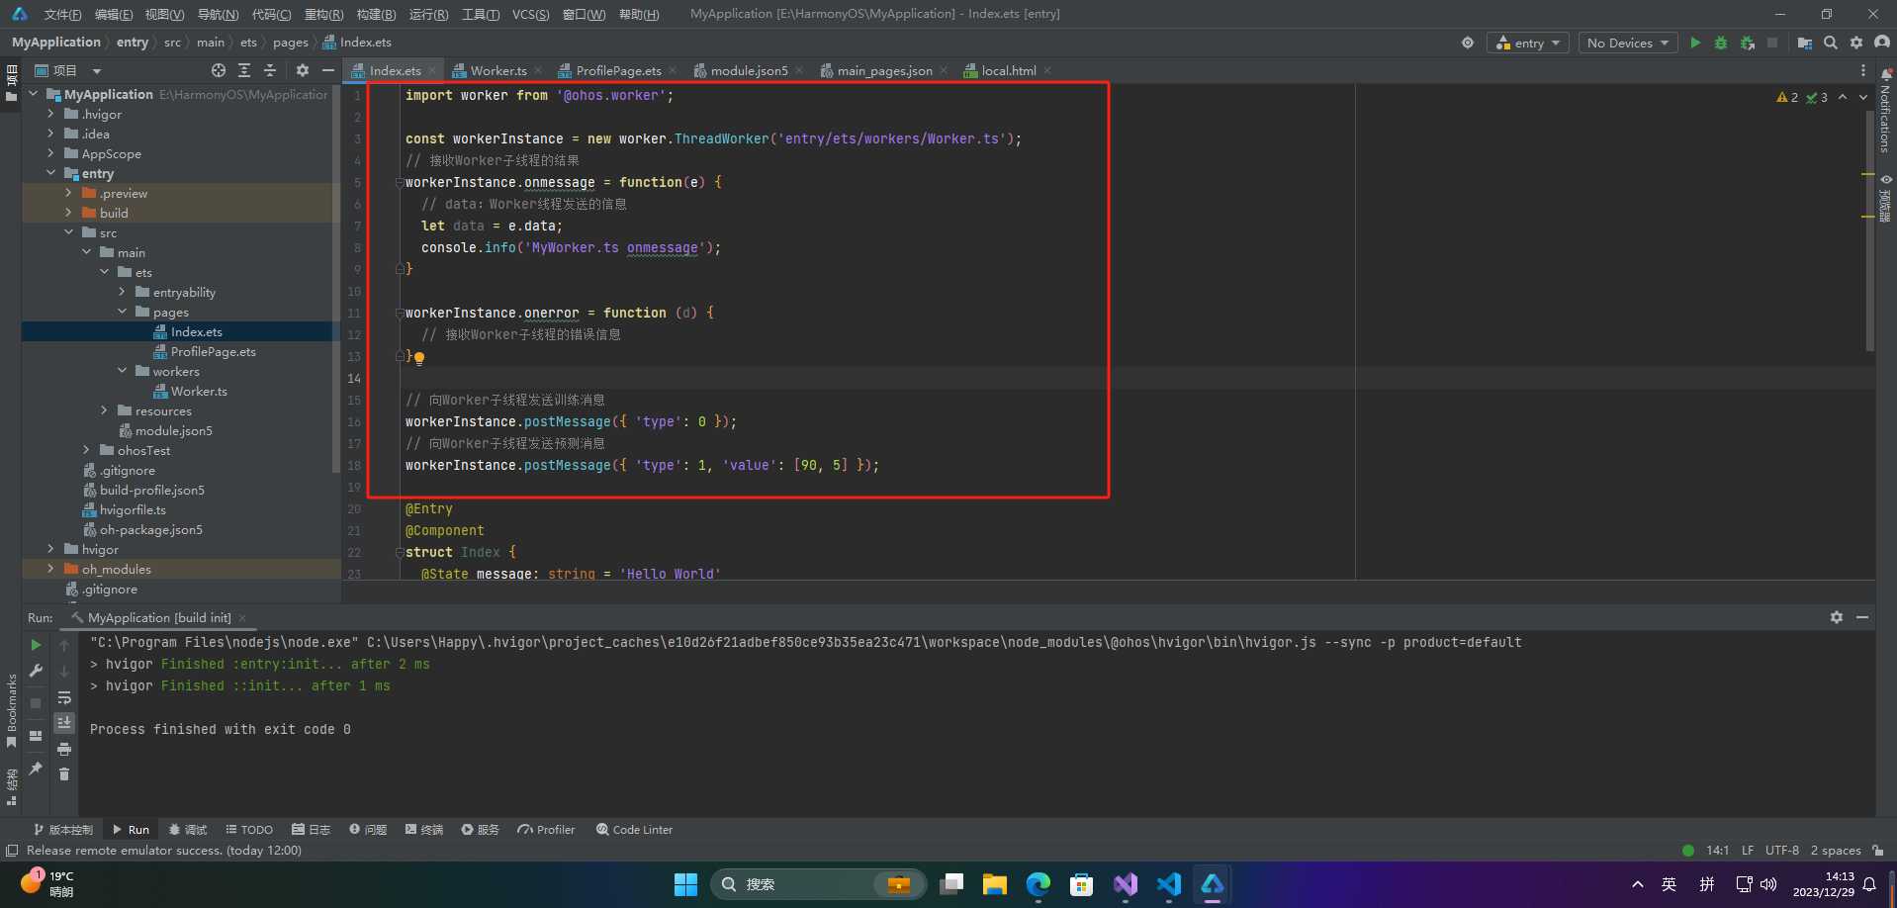Select ProfilePage.ets in the project tree

point(213,352)
